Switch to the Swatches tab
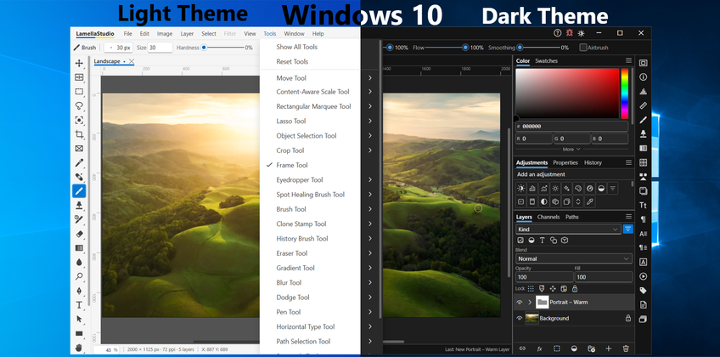This screenshot has width=720, height=357. click(x=547, y=60)
